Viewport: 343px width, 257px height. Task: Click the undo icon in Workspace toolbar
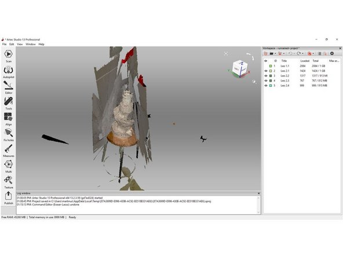click(290, 53)
